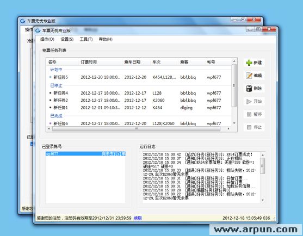The image size is (303, 236).
Task: Open the 帮助(H) menu
Action: pyautogui.click(x=106, y=39)
